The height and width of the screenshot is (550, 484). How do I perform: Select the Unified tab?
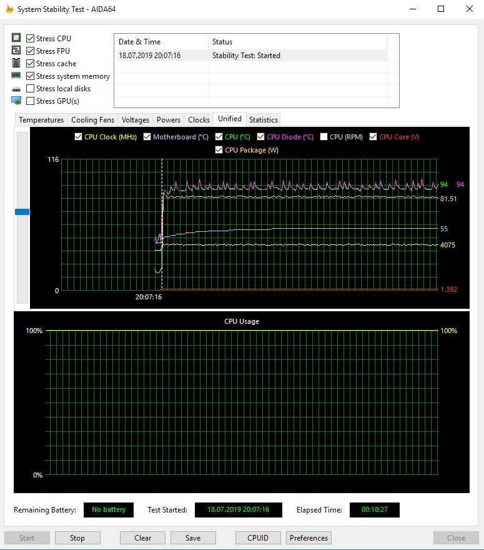(x=230, y=119)
